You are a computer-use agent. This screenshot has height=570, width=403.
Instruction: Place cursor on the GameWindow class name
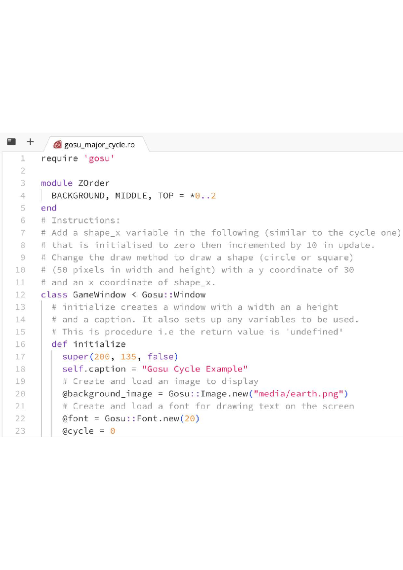coord(99,295)
